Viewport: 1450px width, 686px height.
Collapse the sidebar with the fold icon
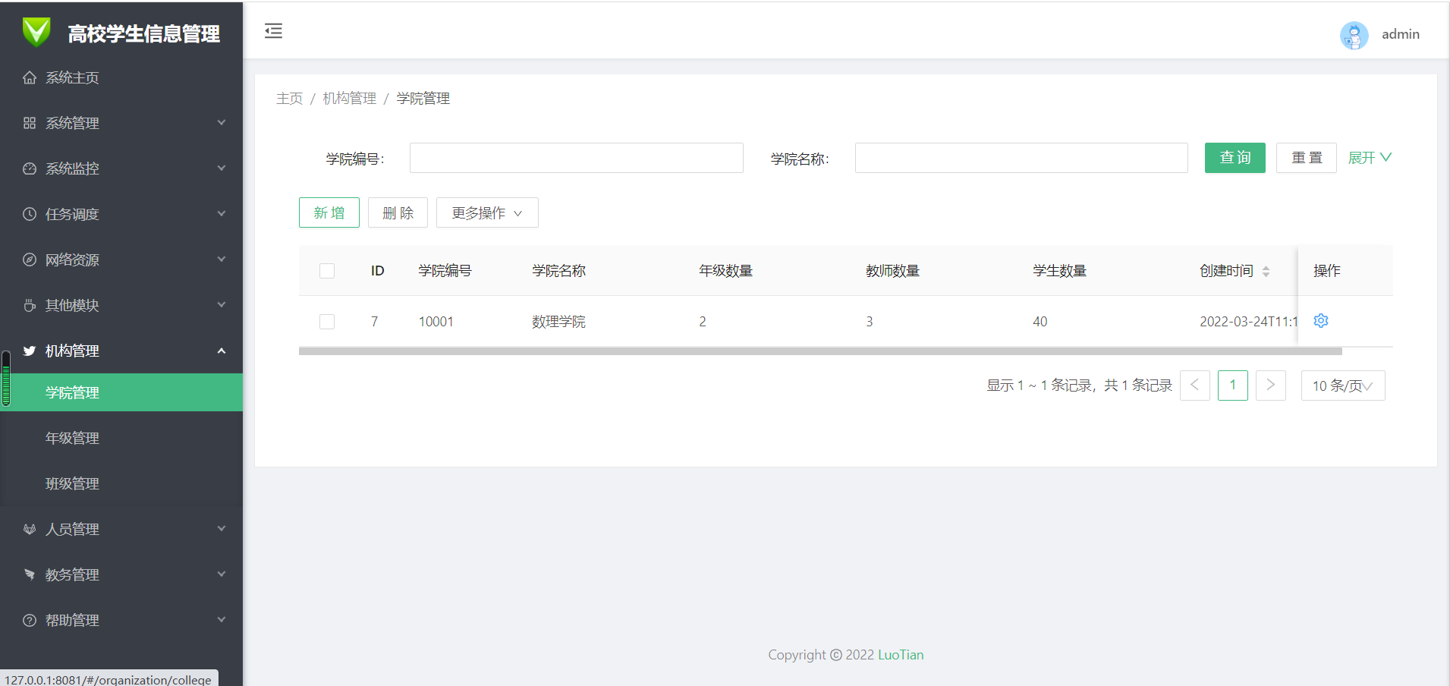[x=273, y=31]
